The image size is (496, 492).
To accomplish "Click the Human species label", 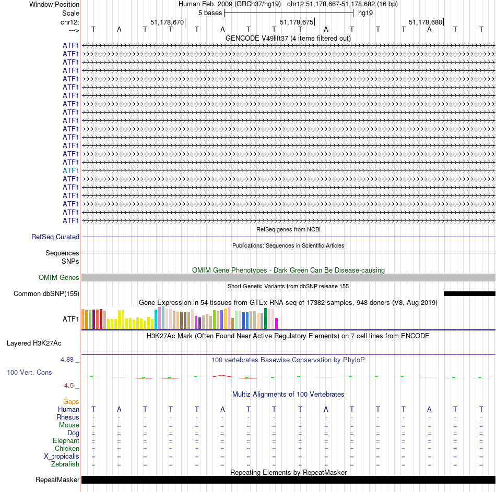I will coord(68,410).
